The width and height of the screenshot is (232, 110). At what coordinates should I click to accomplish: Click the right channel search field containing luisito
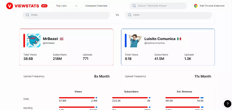pyautogui.click(x=168, y=15)
